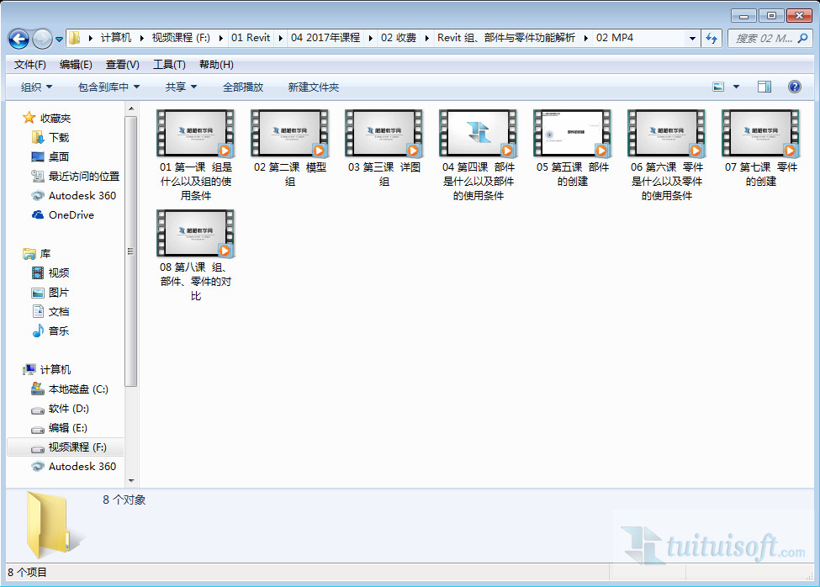Click the 全部播放 button
This screenshot has height=587, width=820.
click(x=242, y=87)
